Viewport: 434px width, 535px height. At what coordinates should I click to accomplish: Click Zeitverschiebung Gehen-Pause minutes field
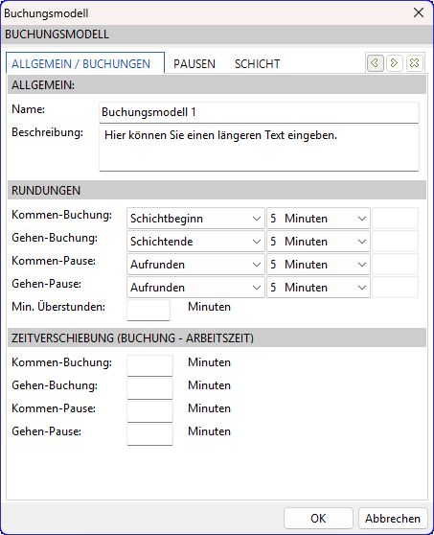pyautogui.click(x=149, y=434)
